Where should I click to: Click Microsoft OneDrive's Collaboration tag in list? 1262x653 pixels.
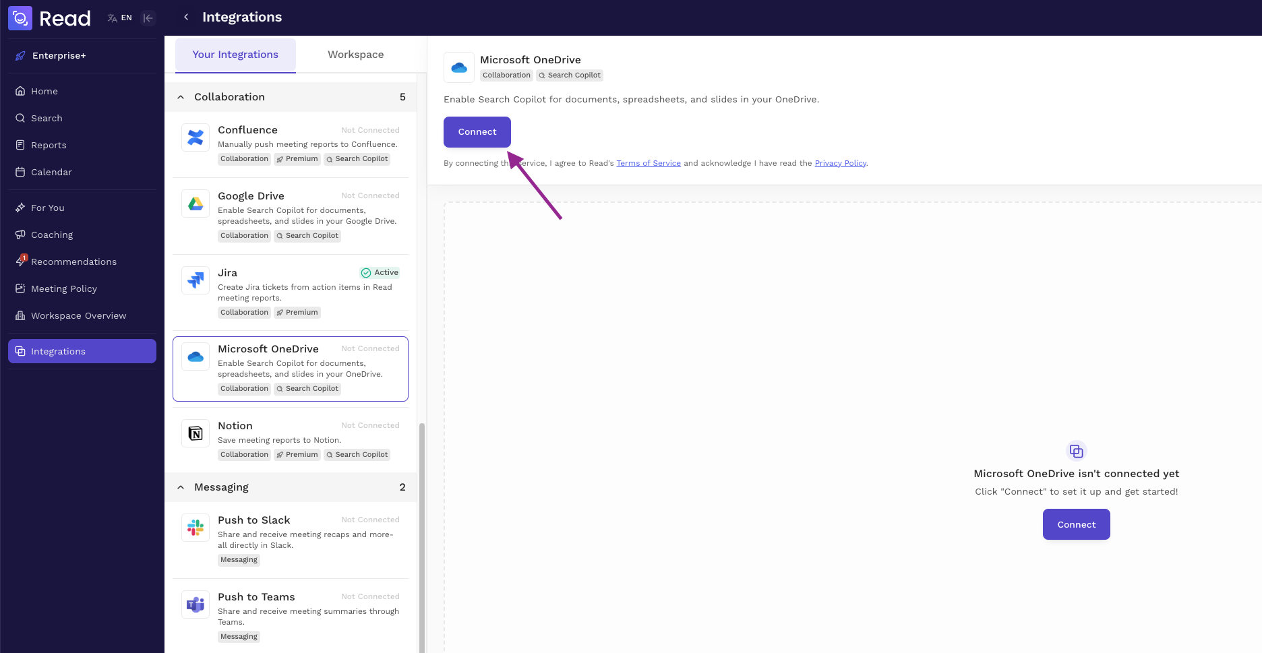pos(244,389)
